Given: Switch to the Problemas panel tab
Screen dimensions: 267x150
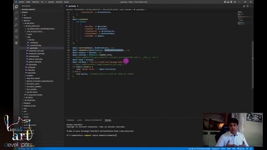Looking at the screenshot, I should [71, 120].
